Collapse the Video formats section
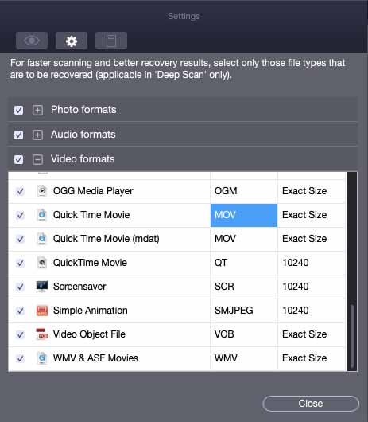 click(x=37, y=159)
